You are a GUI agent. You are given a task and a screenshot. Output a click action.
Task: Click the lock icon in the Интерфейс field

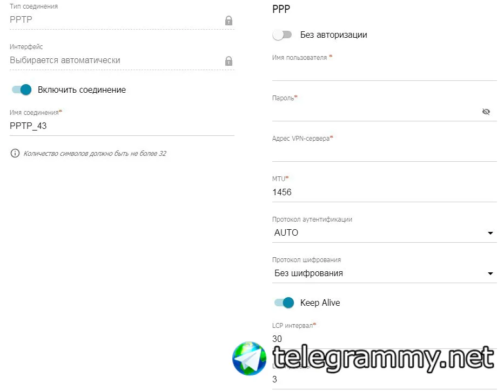click(229, 60)
